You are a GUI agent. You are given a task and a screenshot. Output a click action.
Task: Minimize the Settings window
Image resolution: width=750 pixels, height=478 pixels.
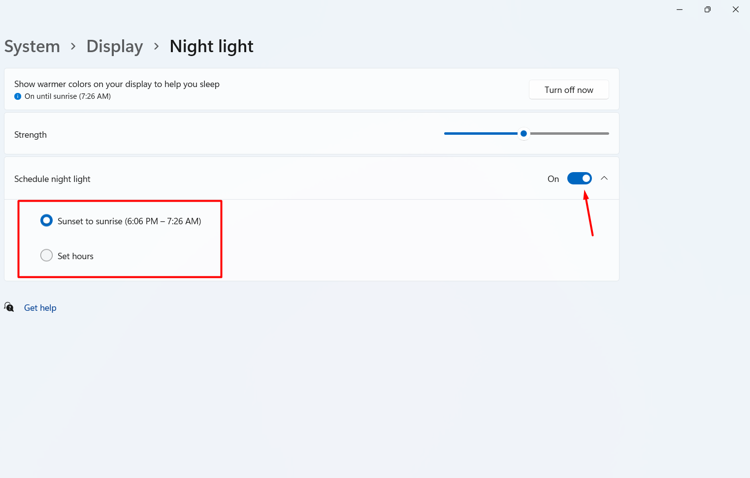click(x=680, y=9)
